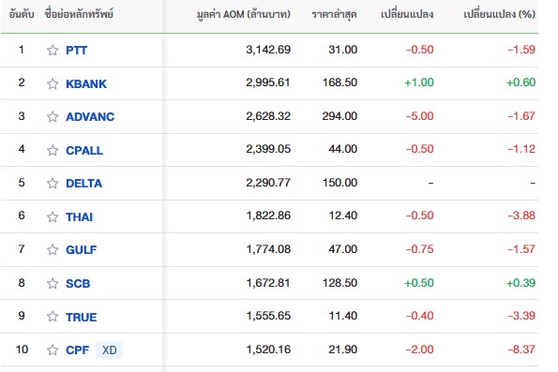Open the PTT stock link
Screen dimensions: 558x372
(x=77, y=51)
